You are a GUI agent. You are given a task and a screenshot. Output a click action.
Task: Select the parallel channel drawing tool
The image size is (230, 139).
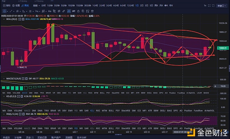pos(17,11)
